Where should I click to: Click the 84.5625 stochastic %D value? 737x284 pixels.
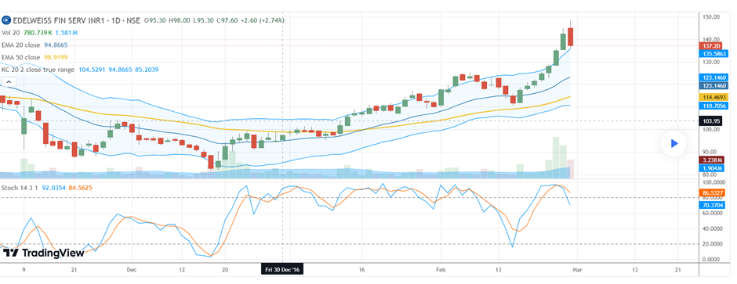(x=80, y=188)
